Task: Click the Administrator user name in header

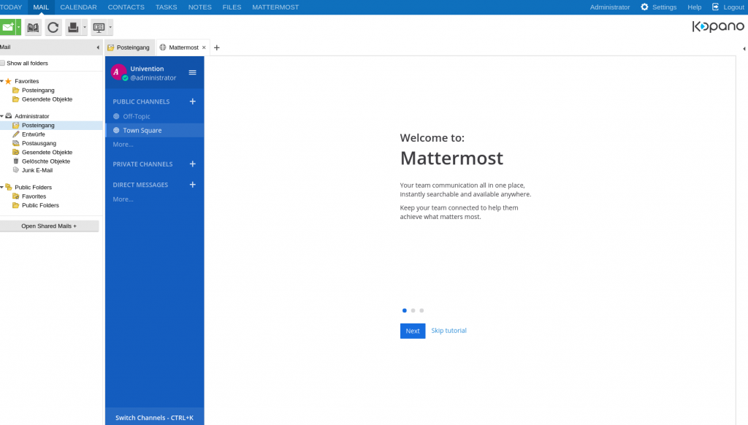Action: click(610, 7)
